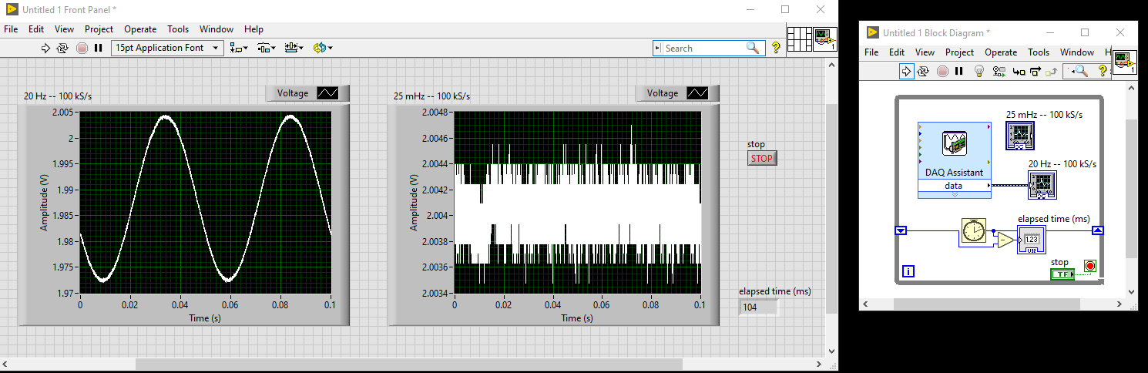Click the DAQ Assistant express VI icon
The width and height of the screenshot is (1148, 373).
click(954, 144)
